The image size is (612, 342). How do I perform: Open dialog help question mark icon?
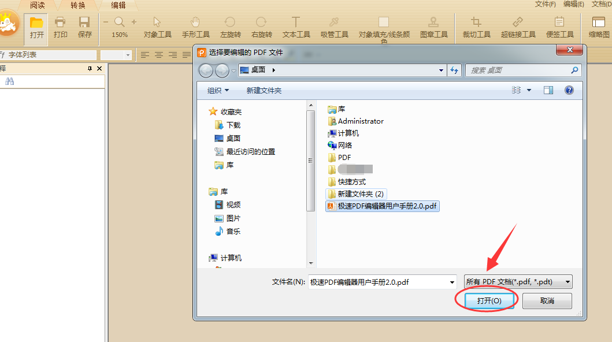569,91
